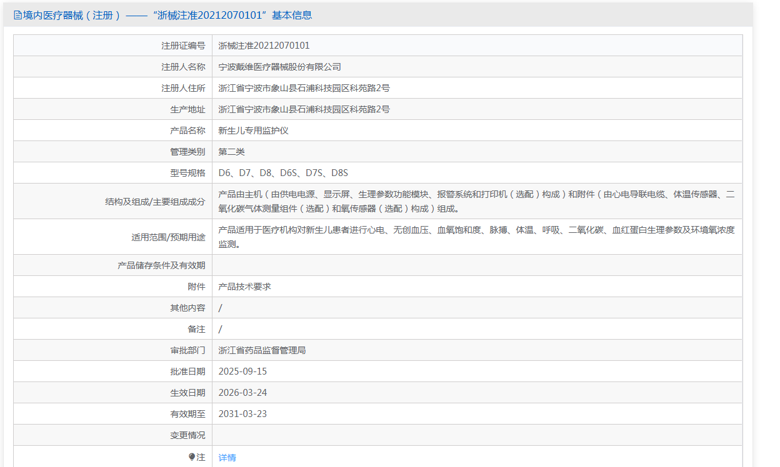Select approval date 2025-09-15

point(242,371)
